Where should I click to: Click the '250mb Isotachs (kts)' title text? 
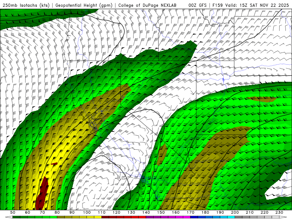pyautogui.click(x=26, y=5)
